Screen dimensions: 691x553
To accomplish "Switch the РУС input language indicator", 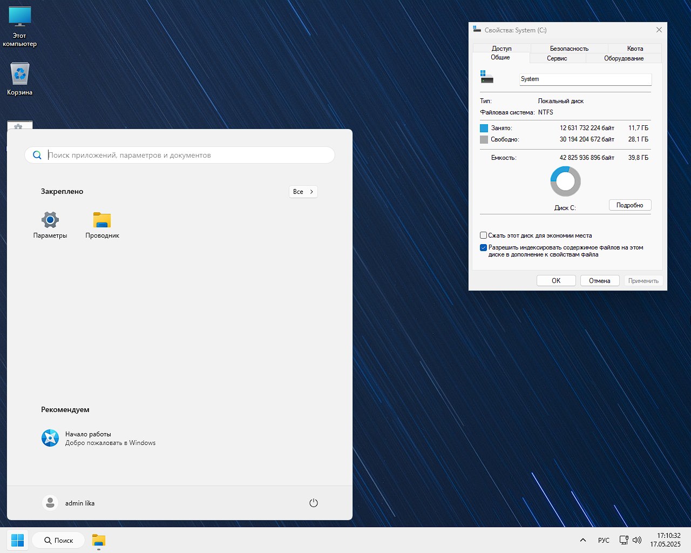I will click(604, 540).
